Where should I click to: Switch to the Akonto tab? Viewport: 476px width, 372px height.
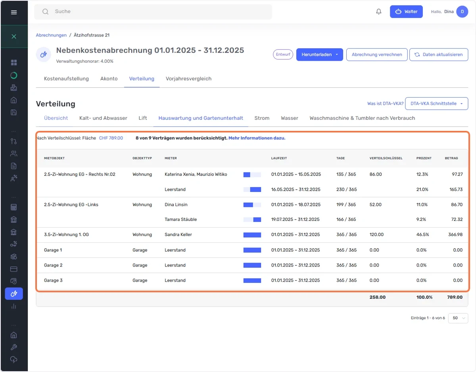click(x=109, y=79)
